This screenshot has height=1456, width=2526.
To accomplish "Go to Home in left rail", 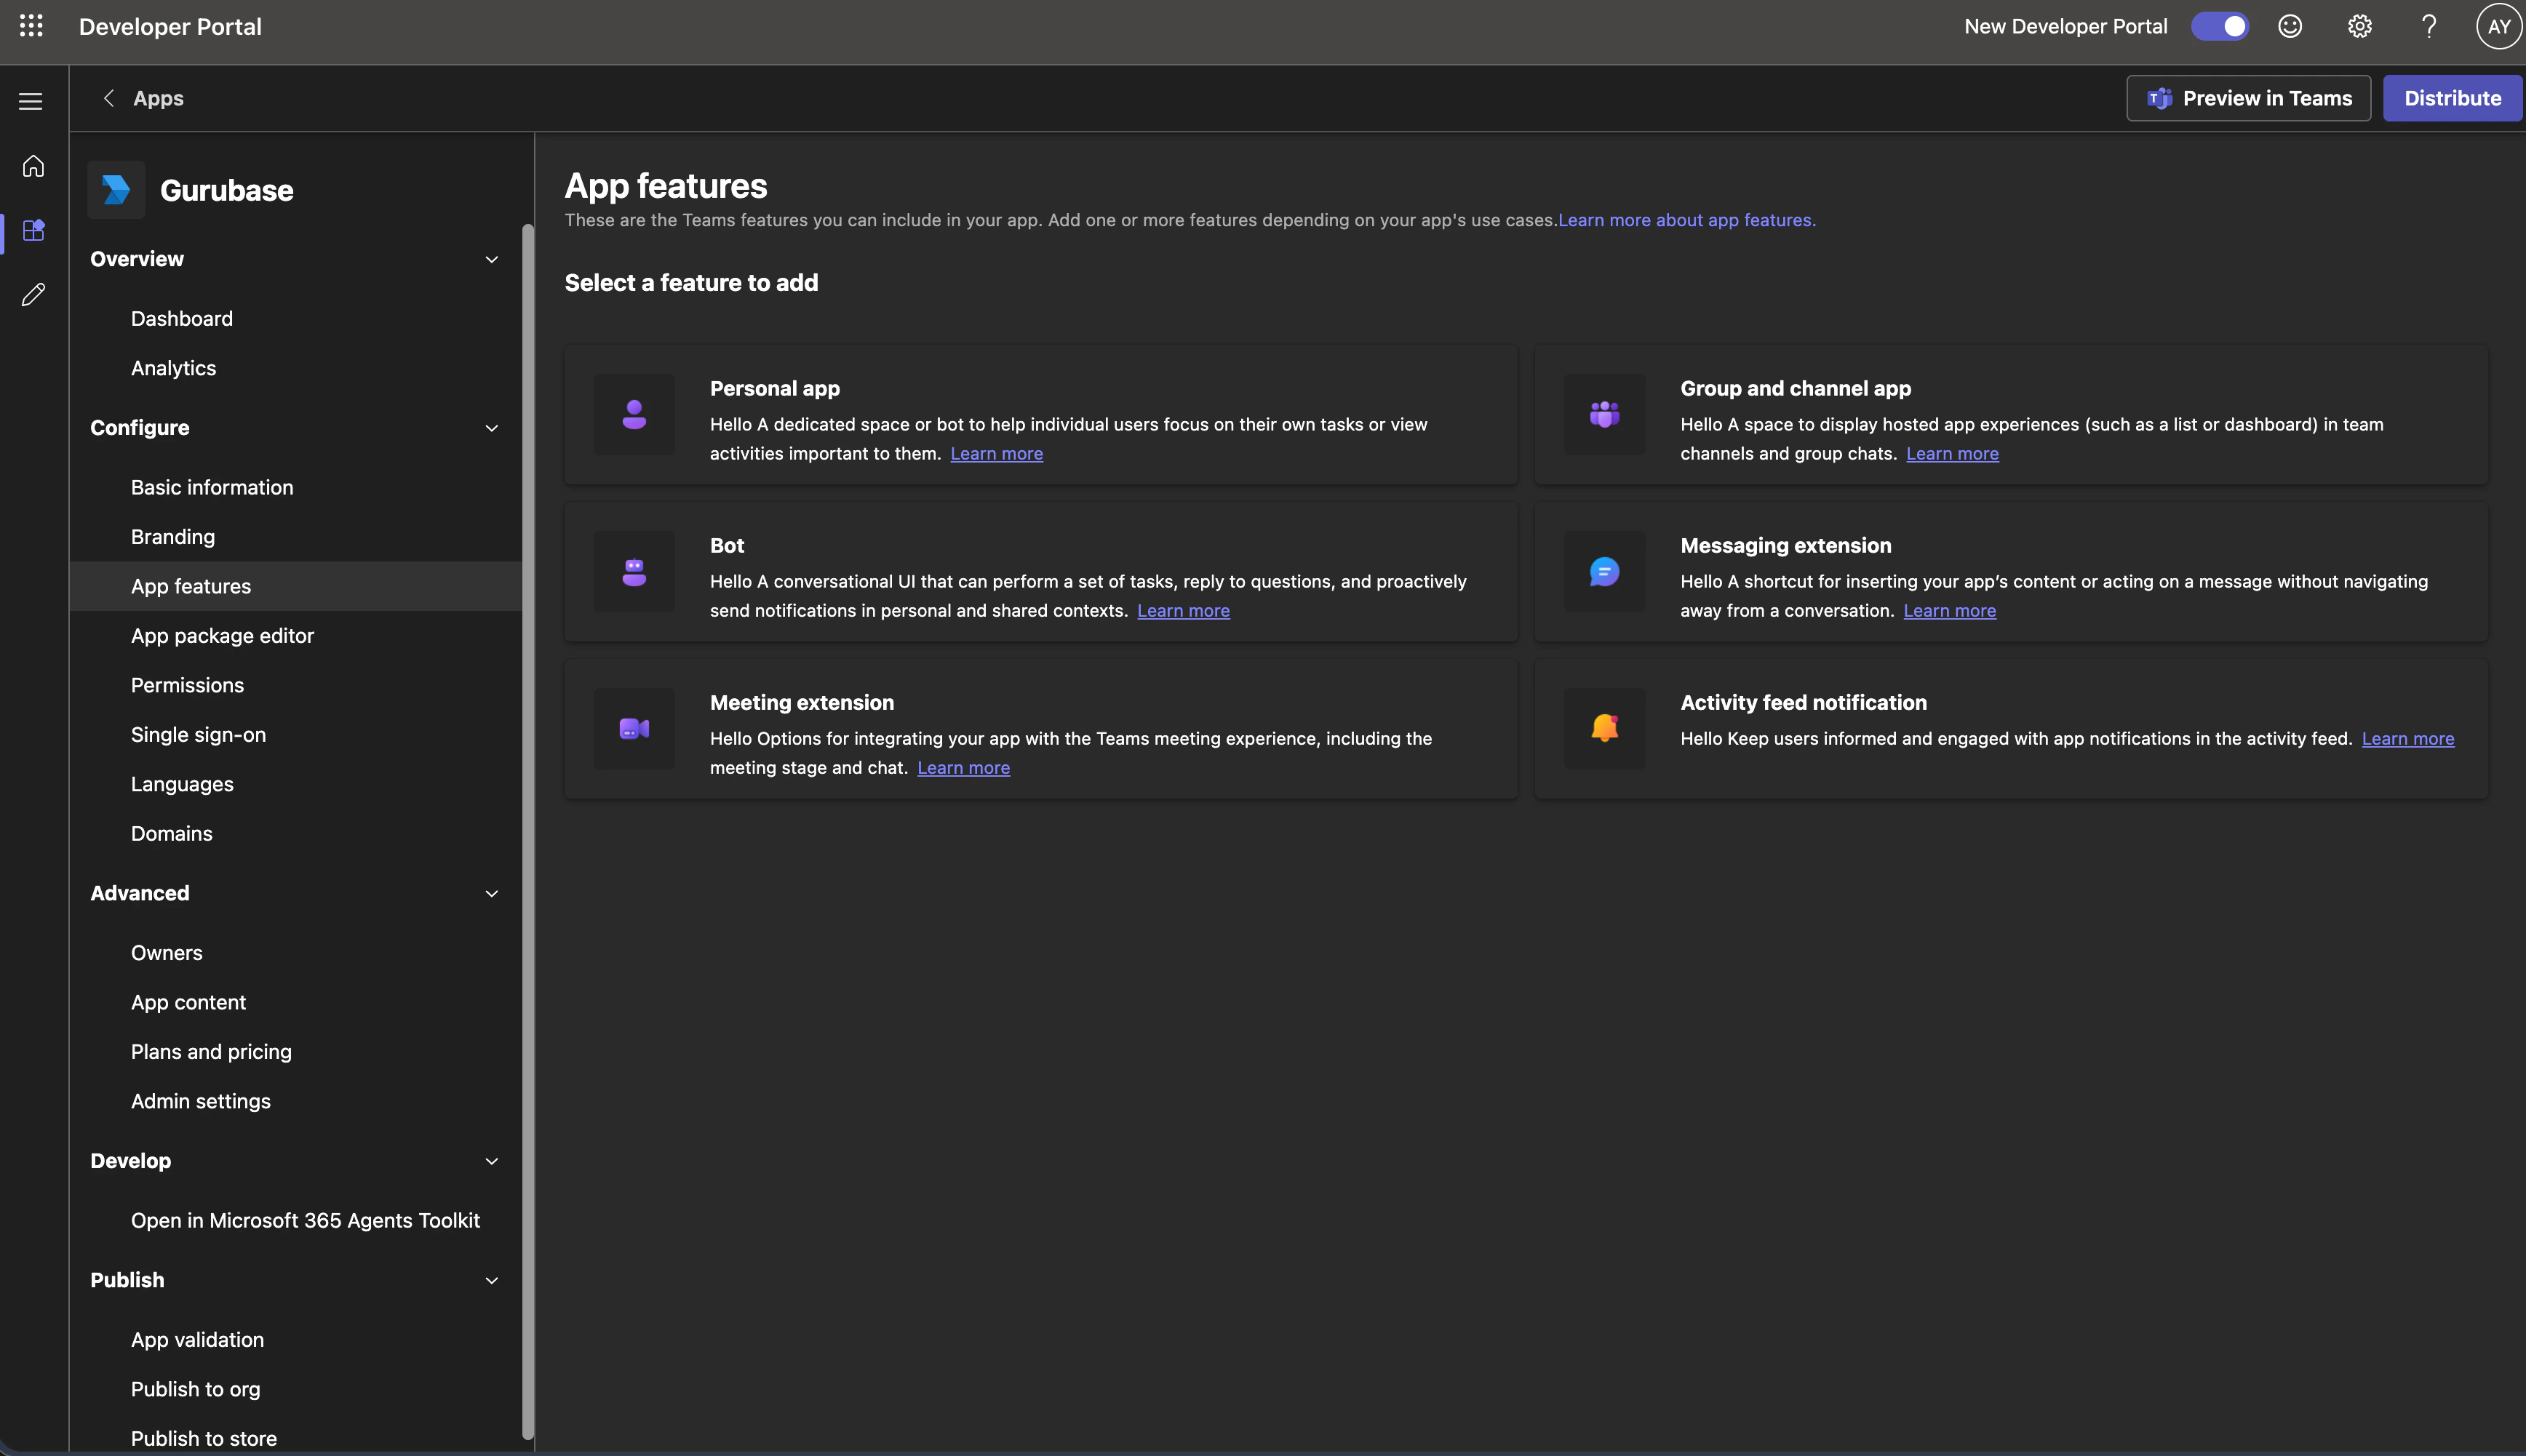I will pos(33,166).
